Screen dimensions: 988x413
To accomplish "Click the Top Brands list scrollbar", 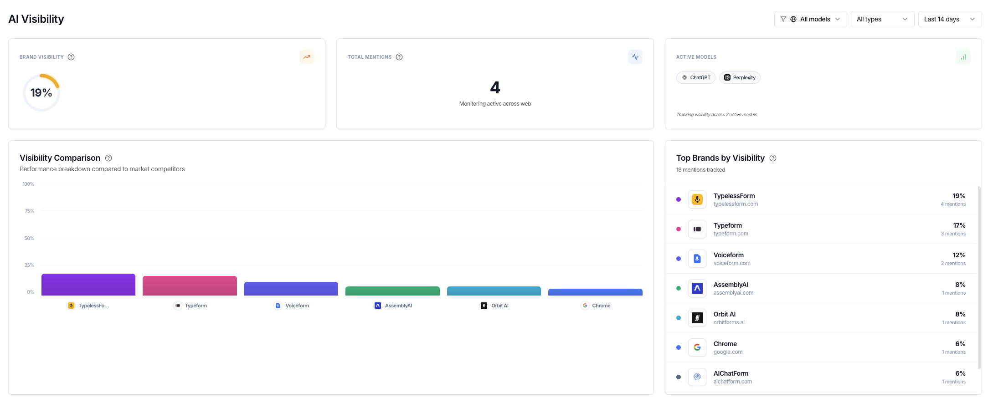I will pyautogui.click(x=979, y=277).
